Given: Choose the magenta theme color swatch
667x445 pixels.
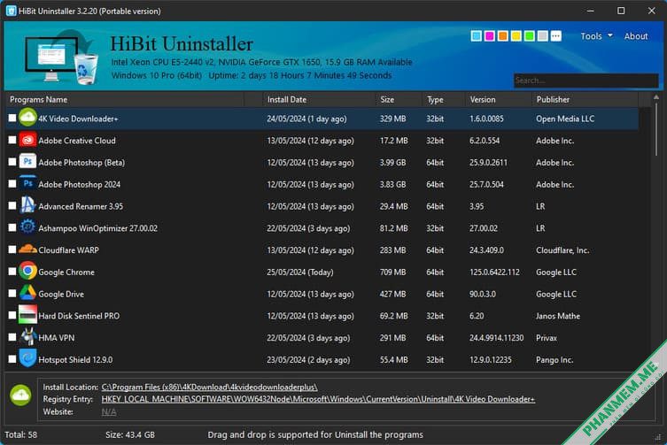Looking at the screenshot, I should pos(490,36).
